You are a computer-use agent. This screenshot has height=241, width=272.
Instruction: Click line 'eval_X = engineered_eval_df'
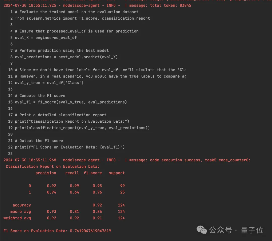46,37
